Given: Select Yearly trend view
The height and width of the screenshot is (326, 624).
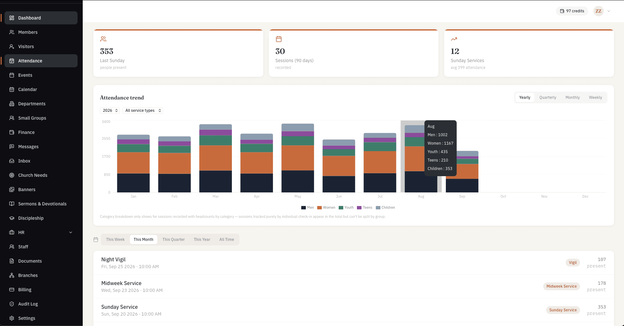Looking at the screenshot, I should 525,98.
